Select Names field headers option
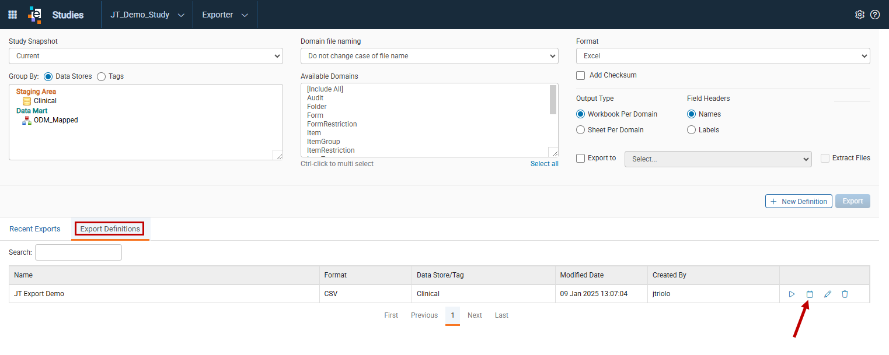Viewport: 889px width, 355px height. 691,114
